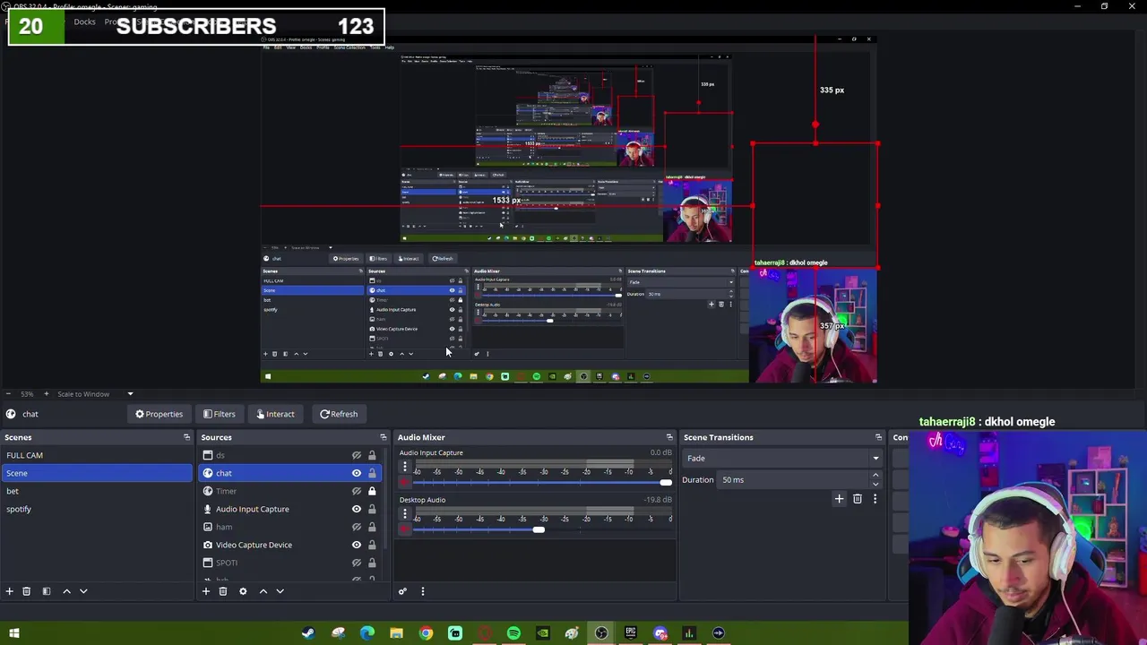Decrease transition duration with down arrow
The height and width of the screenshot is (645, 1147).
[x=875, y=484]
